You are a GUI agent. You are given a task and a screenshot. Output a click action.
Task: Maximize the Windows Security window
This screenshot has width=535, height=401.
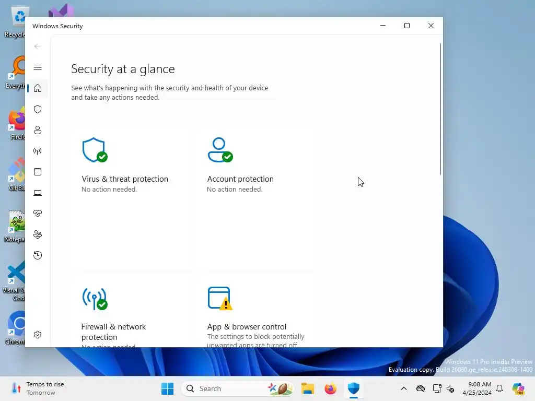406,26
